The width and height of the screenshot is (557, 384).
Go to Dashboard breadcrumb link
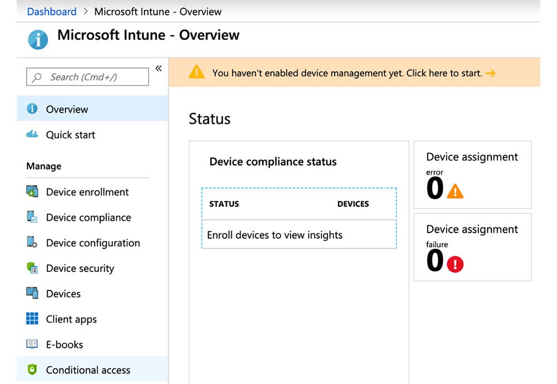[x=52, y=12]
